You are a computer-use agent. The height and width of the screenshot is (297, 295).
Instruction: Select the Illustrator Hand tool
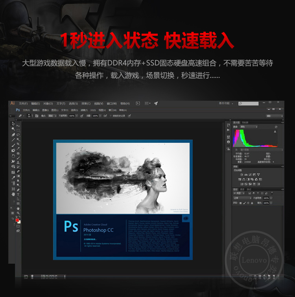(13, 194)
